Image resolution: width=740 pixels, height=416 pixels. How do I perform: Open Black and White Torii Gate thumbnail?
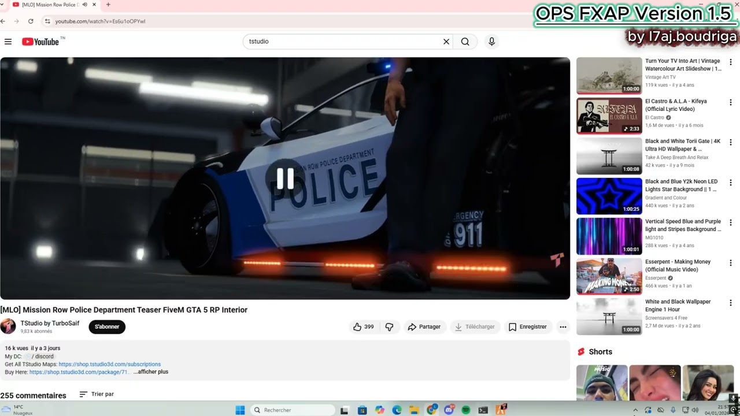coord(609,156)
